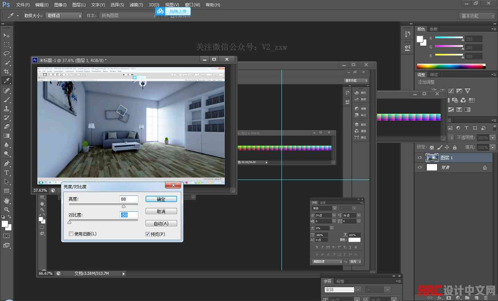
Task: Click the 对比度 value input field
Action: [129, 215]
